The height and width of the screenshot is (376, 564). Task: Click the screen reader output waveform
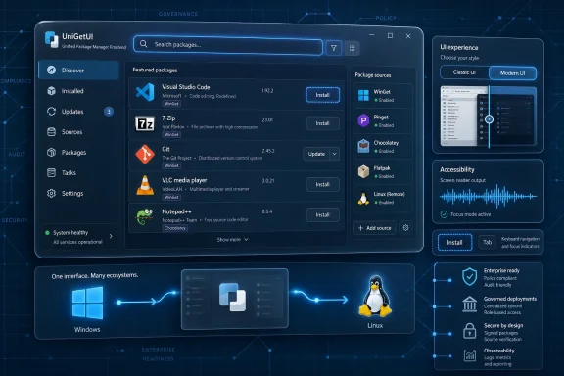tap(488, 197)
